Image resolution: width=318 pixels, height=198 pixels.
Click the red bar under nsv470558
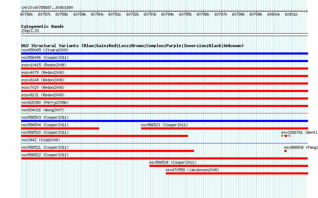237,173
